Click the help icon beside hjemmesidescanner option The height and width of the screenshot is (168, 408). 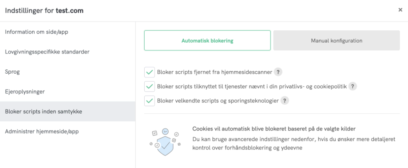tap(279, 72)
